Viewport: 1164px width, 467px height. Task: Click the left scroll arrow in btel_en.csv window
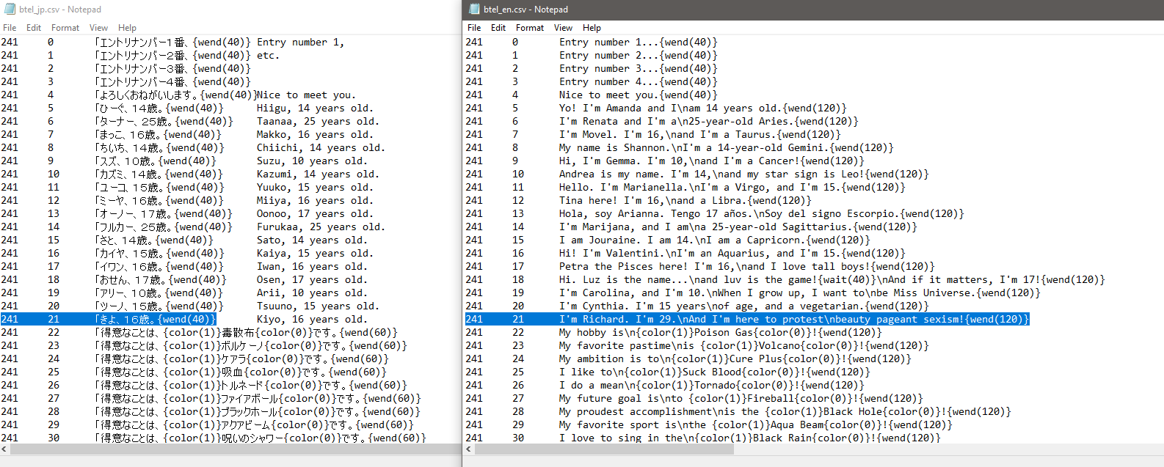click(x=470, y=448)
